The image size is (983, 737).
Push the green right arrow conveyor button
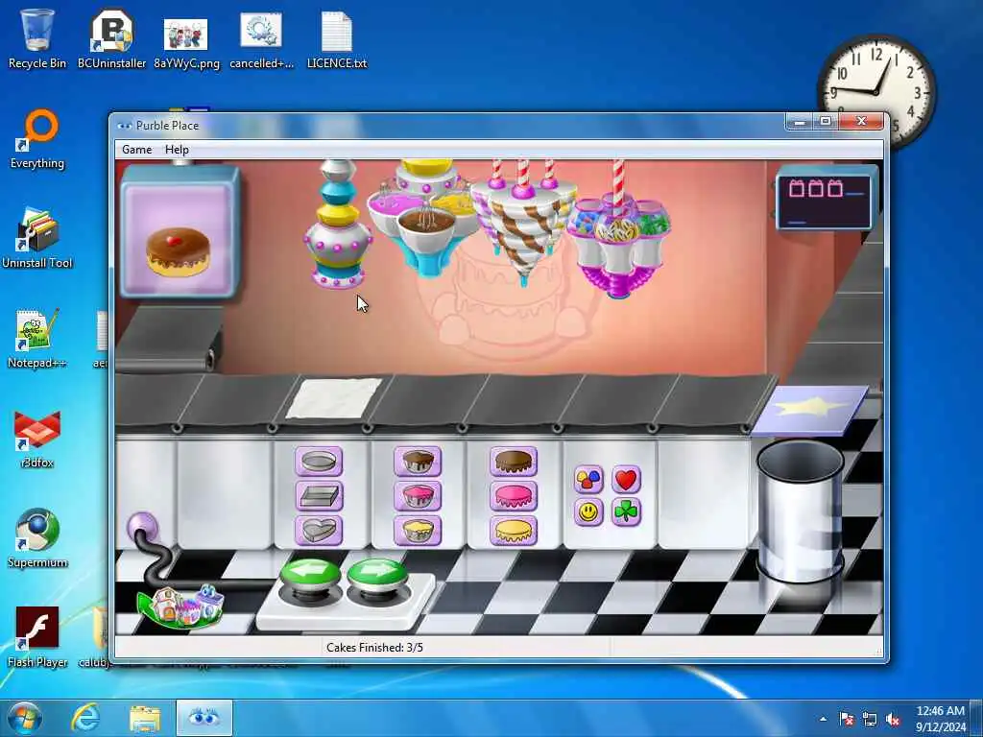point(377,576)
